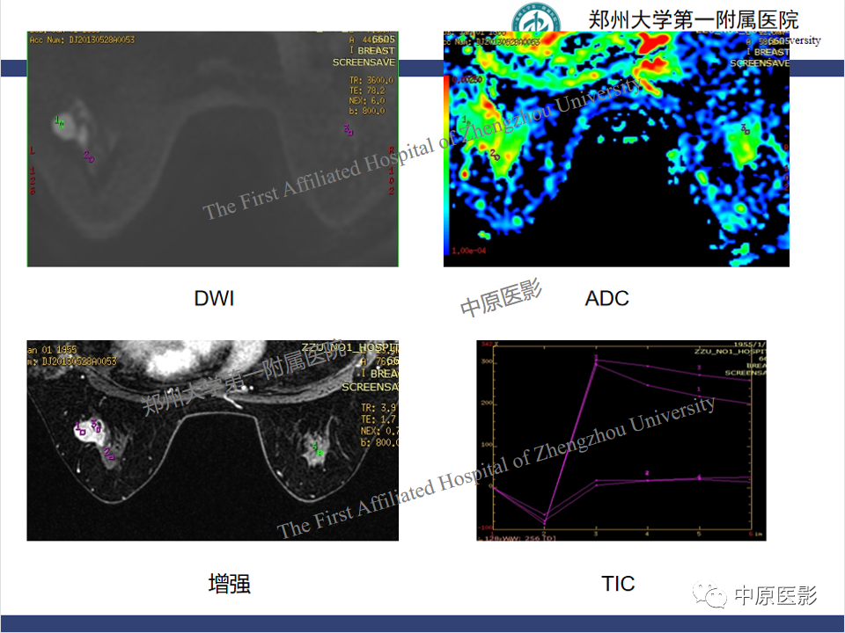Image resolution: width=845 pixels, height=633 pixels.
Task: Open the contrast-enhanced image labeled 增强
Action: (213, 440)
